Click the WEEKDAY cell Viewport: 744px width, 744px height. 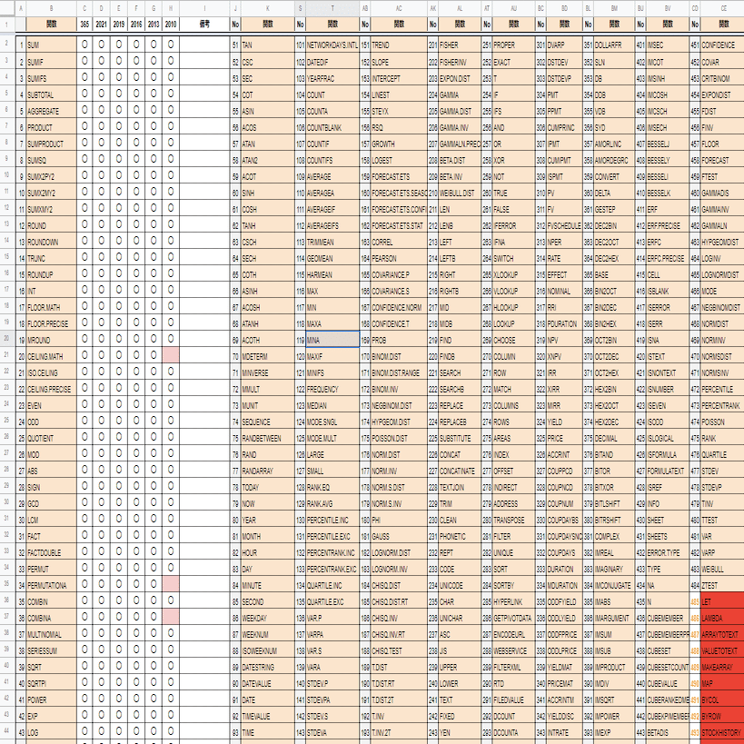[x=268, y=618]
